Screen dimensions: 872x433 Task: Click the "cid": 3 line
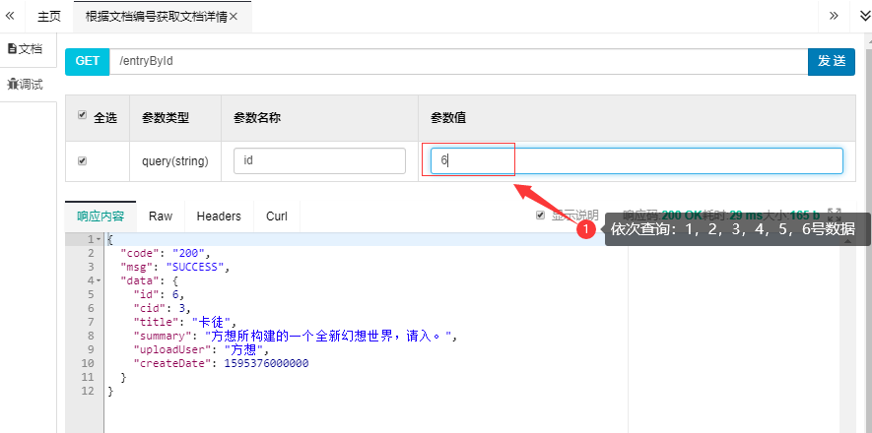(162, 309)
